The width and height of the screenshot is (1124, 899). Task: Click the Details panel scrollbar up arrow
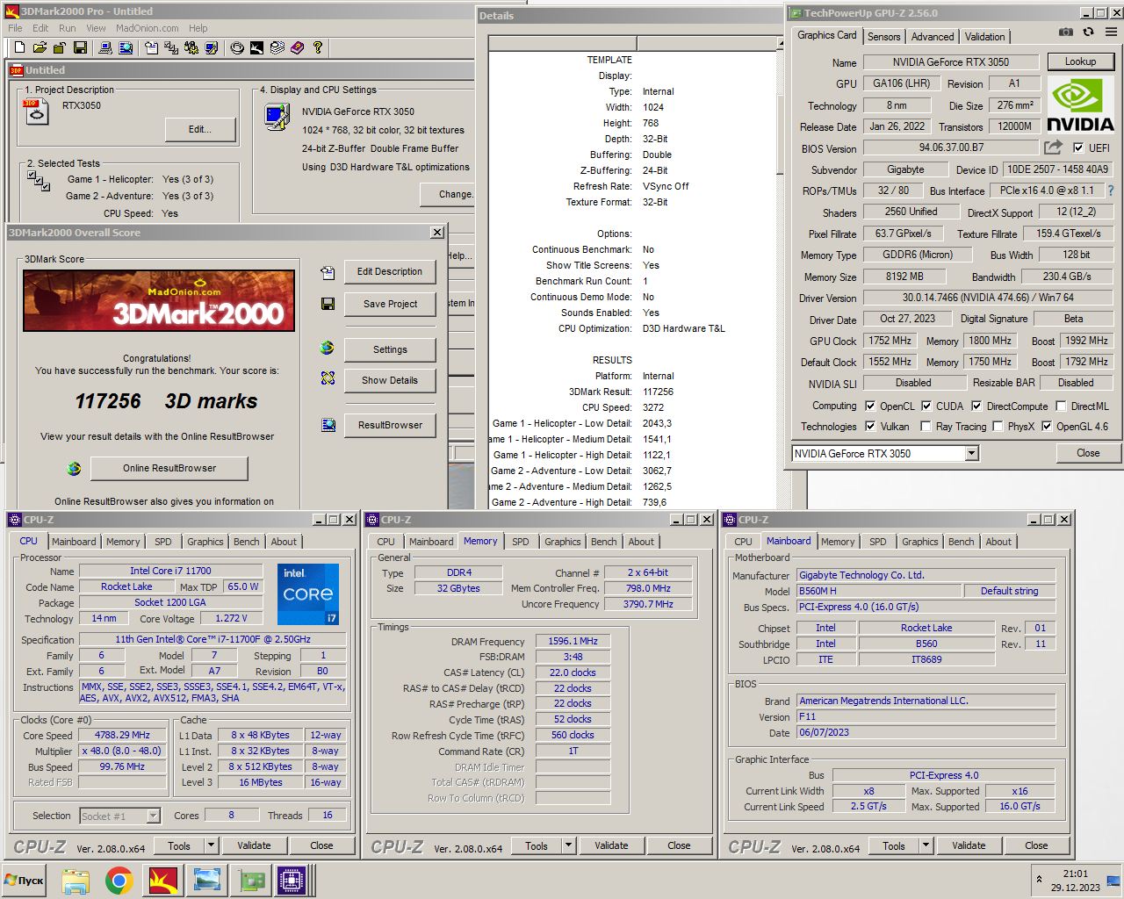click(x=781, y=43)
